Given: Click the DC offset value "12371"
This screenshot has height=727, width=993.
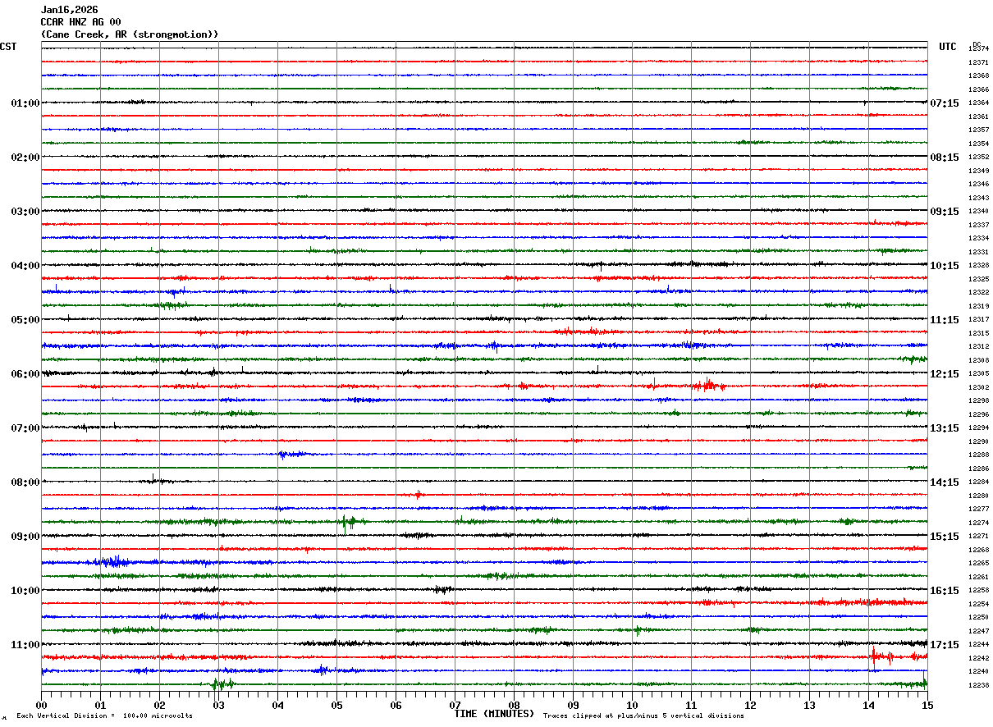Looking at the screenshot, I should coord(978,62).
